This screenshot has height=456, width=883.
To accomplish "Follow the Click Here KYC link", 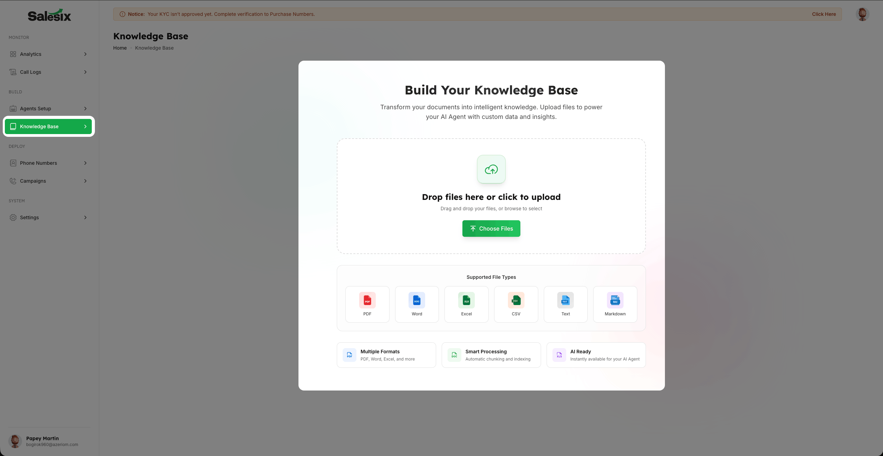I will click(824, 14).
